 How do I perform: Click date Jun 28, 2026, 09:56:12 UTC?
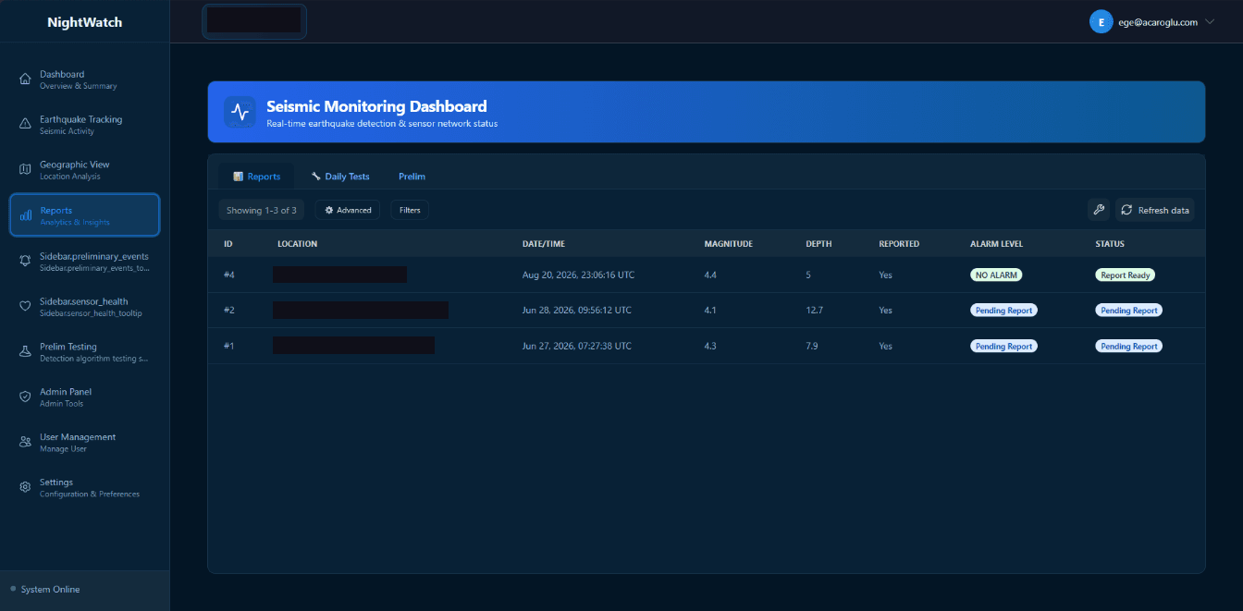coord(577,311)
